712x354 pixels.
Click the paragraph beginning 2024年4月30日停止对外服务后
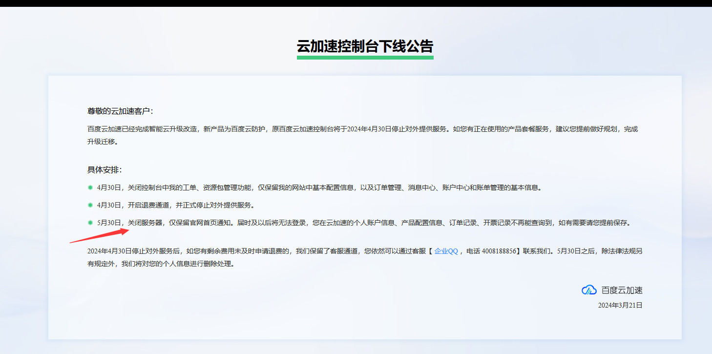(365, 258)
